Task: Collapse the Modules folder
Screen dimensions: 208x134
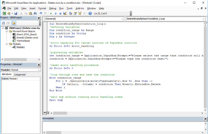Action: (7, 44)
